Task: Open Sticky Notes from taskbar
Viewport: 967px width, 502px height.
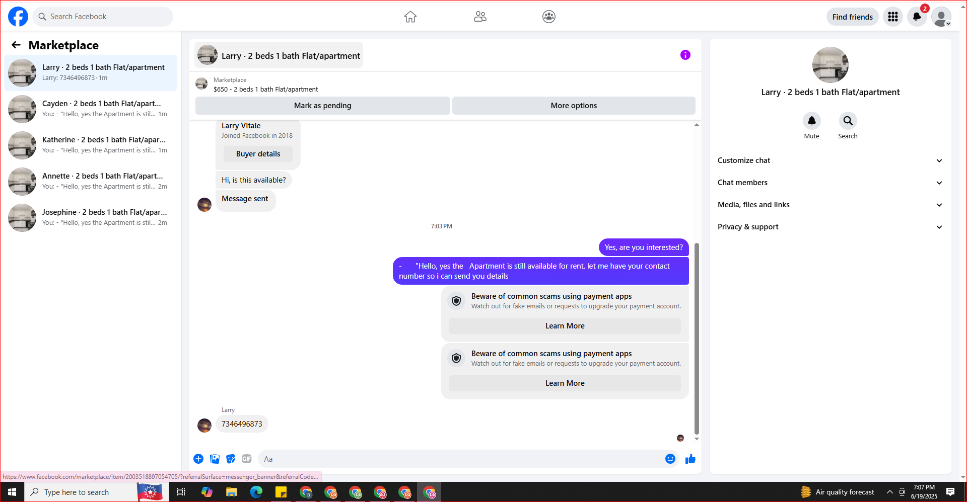Action: [x=281, y=492]
